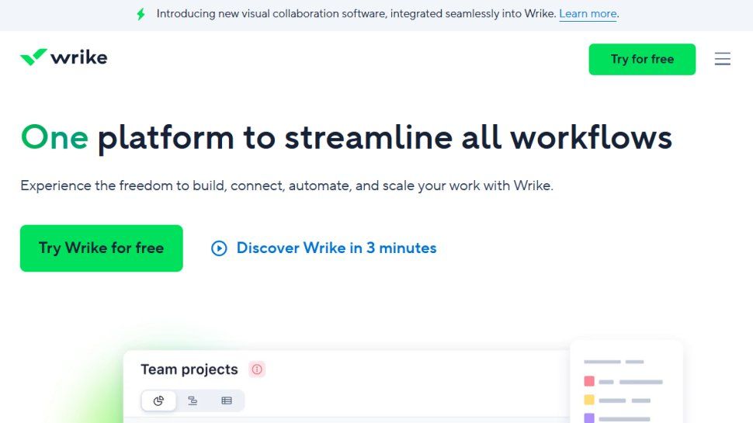This screenshot has height=423, width=753.
Task: Click the announcement banner text
Action: point(356,14)
